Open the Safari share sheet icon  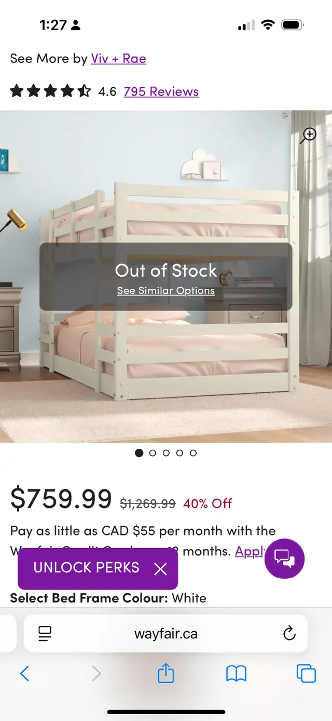[165, 674]
